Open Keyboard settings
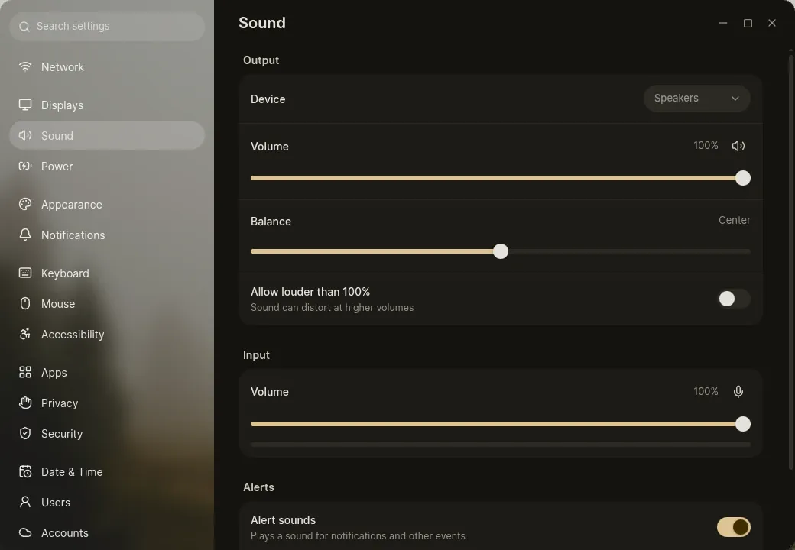 tap(107, 273)
